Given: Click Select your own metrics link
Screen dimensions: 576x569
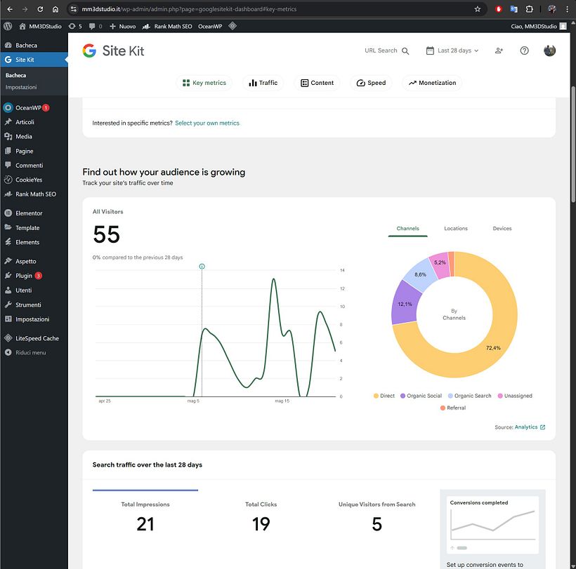Looking at the screenshot, I should pos(207,123).
